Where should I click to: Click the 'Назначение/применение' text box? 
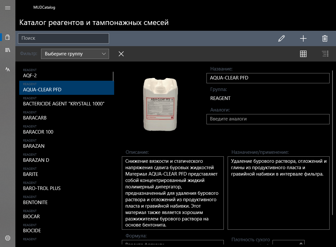[x=278, y=193]
